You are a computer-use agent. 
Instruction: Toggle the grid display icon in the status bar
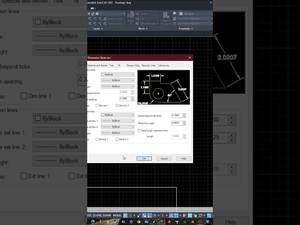125,216
